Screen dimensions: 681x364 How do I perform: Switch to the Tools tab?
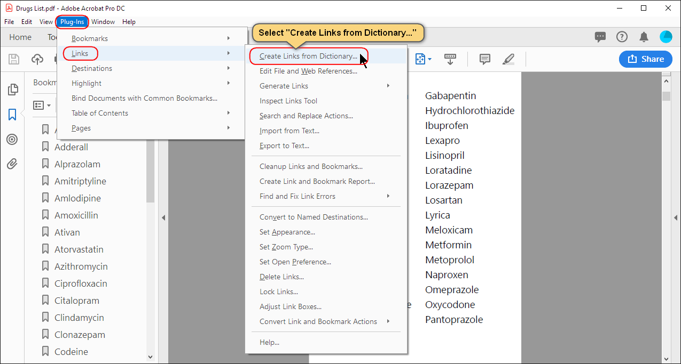[x=53, y=37]
